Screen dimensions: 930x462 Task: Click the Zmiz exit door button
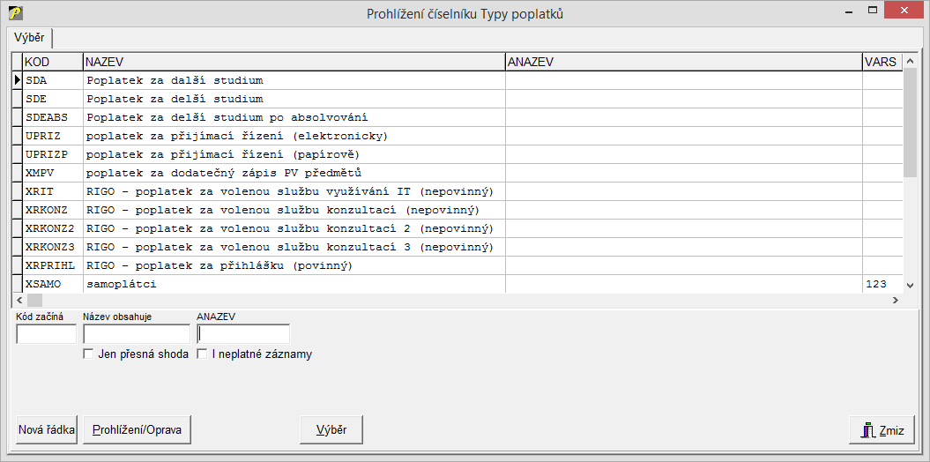(882, 429)
